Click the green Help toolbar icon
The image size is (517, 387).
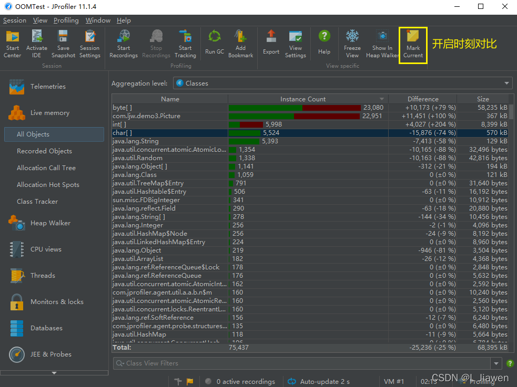pos(324,42)
